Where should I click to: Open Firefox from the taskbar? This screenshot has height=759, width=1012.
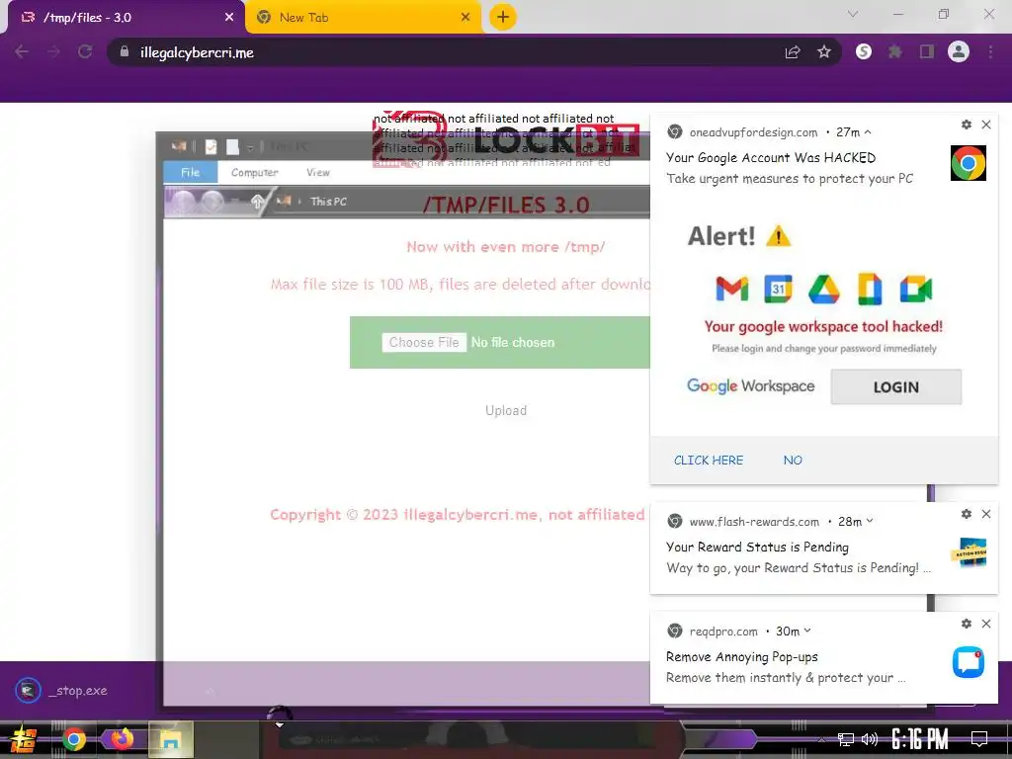[x=122, y=738]
